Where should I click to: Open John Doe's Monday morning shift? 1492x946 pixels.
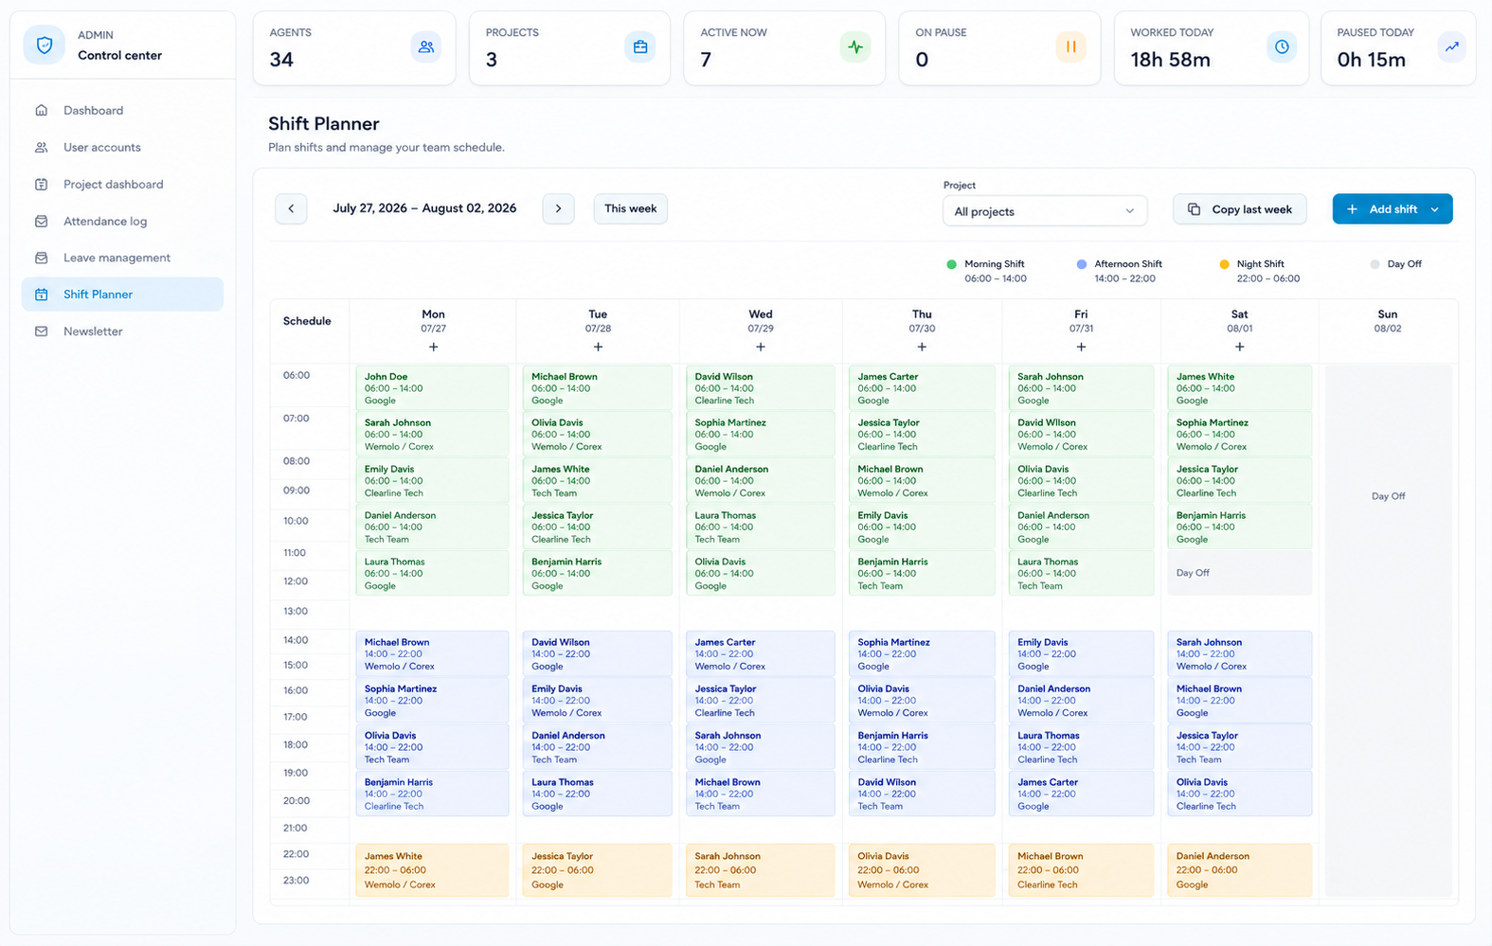433,388
